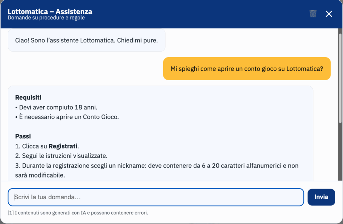Click the 'Lottomatica – Assistenza' header title
This screenshot has height=224, width=343.
click(x=50, y=11)
